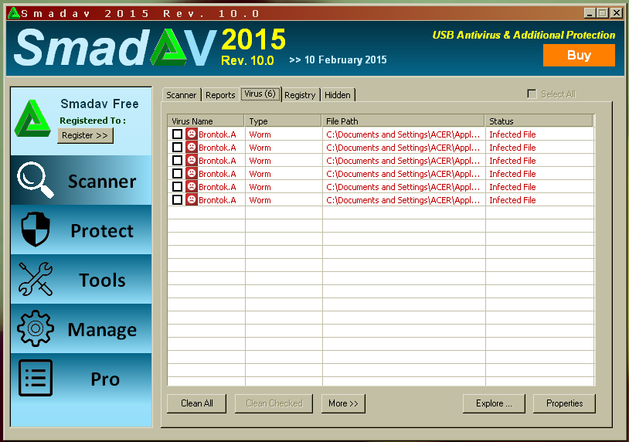Viewport: 629px width, 442px height.
Task: Open the Hidden tab
Action: pos(338,95)
